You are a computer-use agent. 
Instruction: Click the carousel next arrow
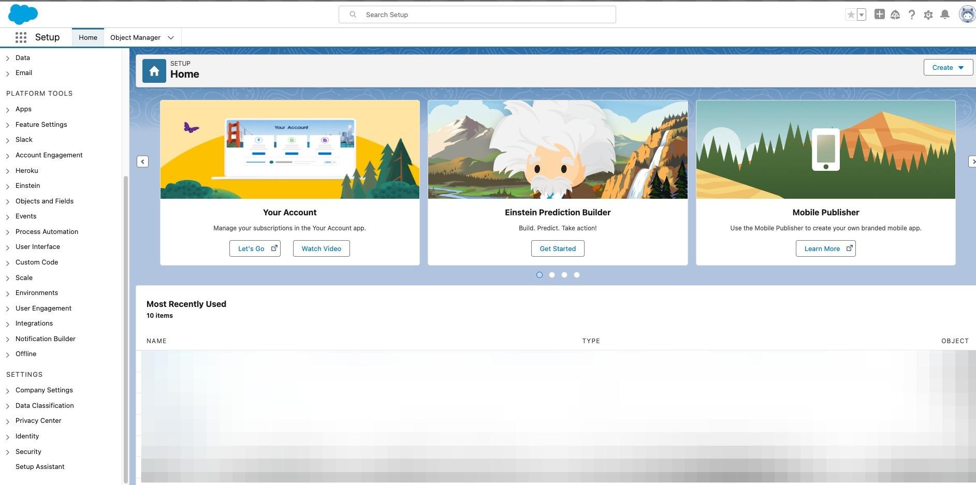pos(972,161)
